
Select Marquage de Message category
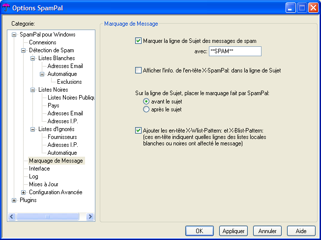click(x=56, y=161)
